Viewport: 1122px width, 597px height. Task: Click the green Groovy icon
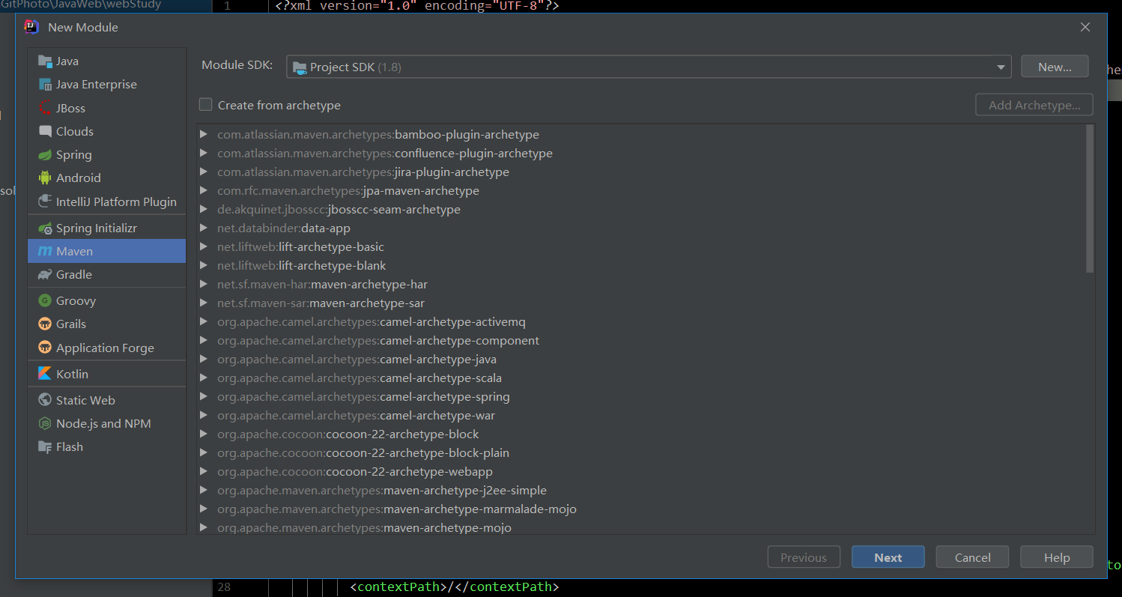[x=45, y=300]
